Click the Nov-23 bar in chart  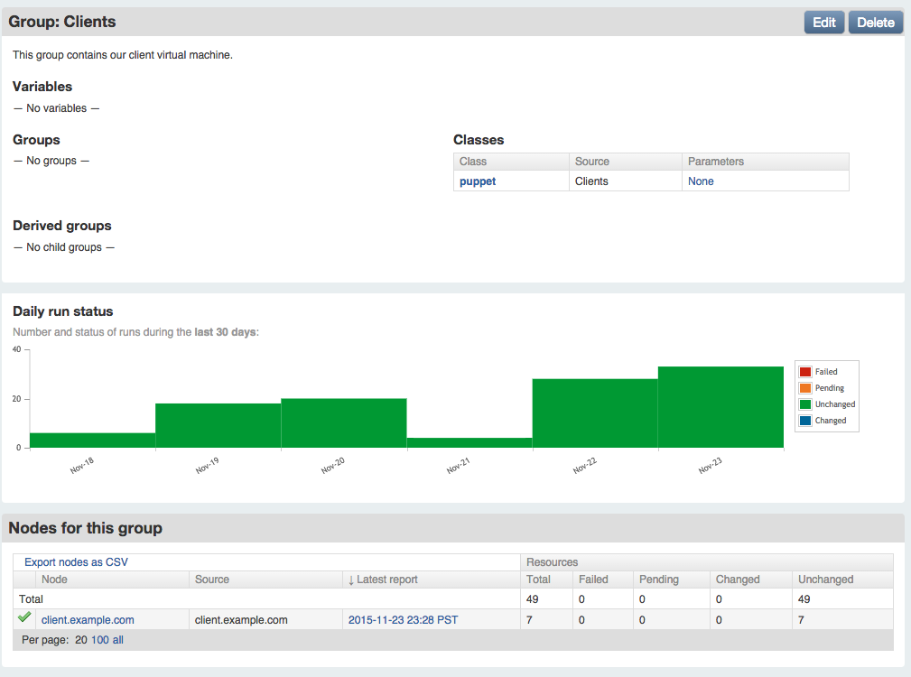pyautogui.click(x=720, y=407)
